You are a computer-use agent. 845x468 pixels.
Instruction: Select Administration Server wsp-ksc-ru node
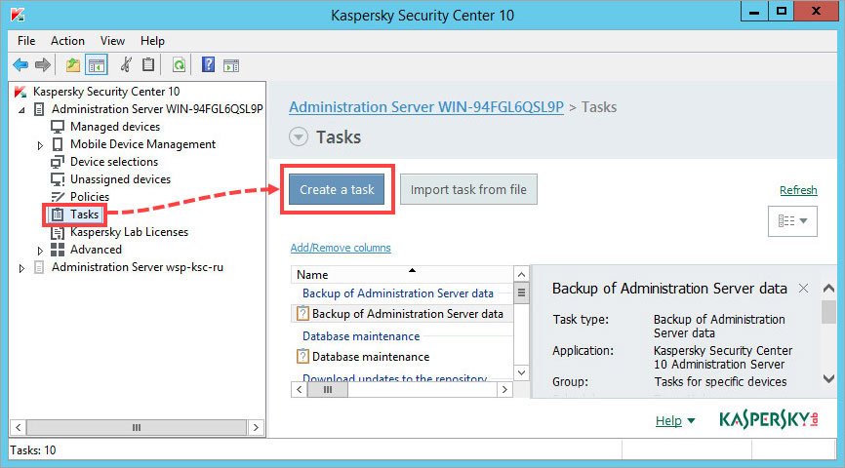tap(137, 267)
